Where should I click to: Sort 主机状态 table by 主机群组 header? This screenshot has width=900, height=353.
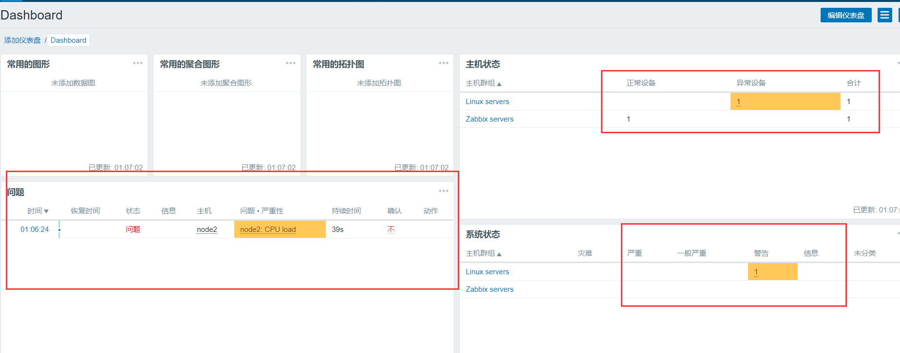point(483,83)
